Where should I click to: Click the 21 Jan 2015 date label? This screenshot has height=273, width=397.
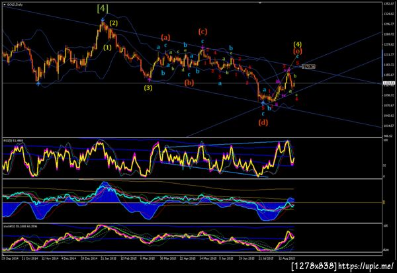coord(109,258)
